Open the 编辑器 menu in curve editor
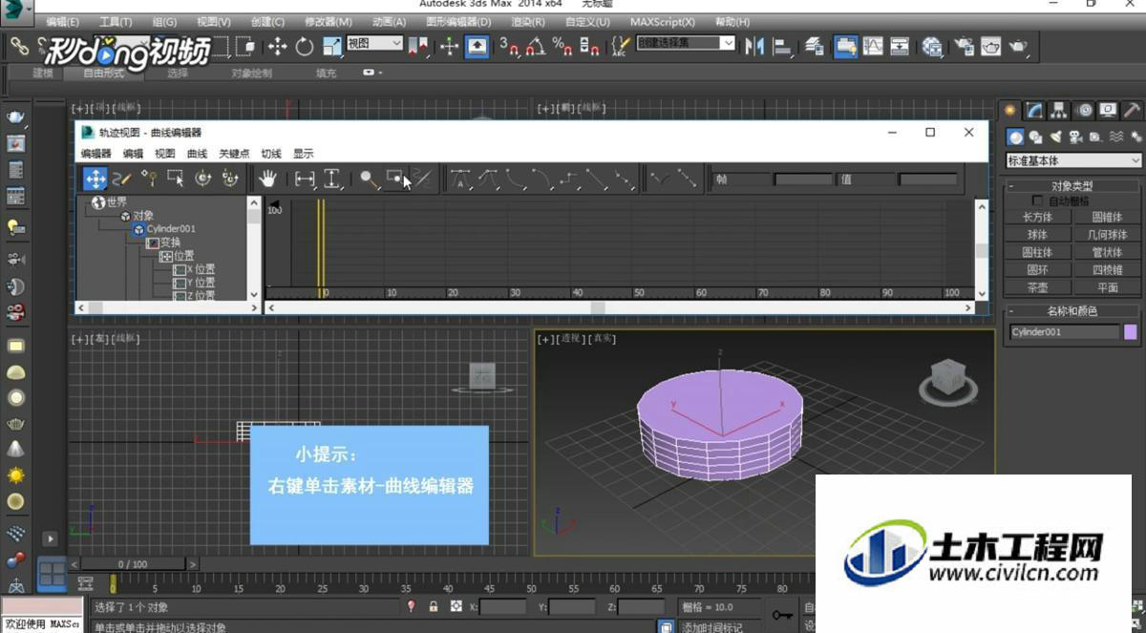The image size is (1146, 633). (x=96, y=154)
